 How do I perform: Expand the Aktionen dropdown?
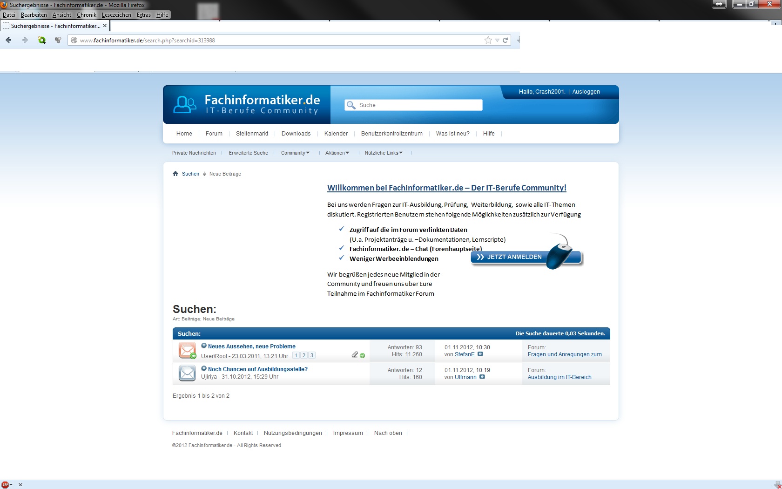click(337, 153)
